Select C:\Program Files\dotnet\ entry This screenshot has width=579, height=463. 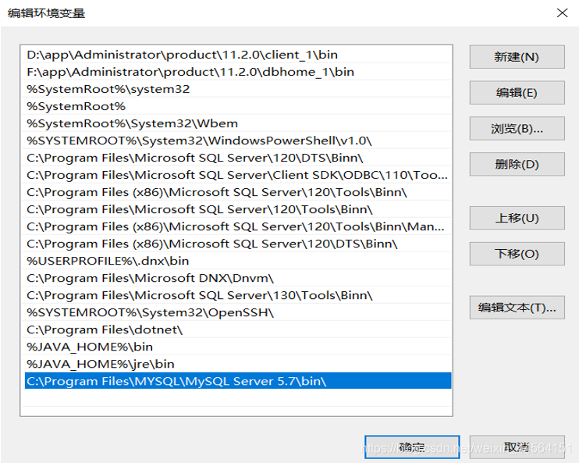[x=238, y=329]
